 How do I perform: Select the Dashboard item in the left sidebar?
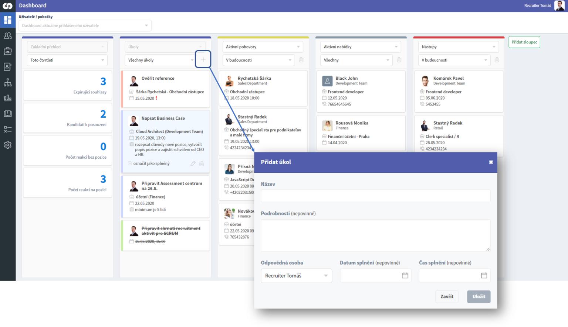point(8,20)
